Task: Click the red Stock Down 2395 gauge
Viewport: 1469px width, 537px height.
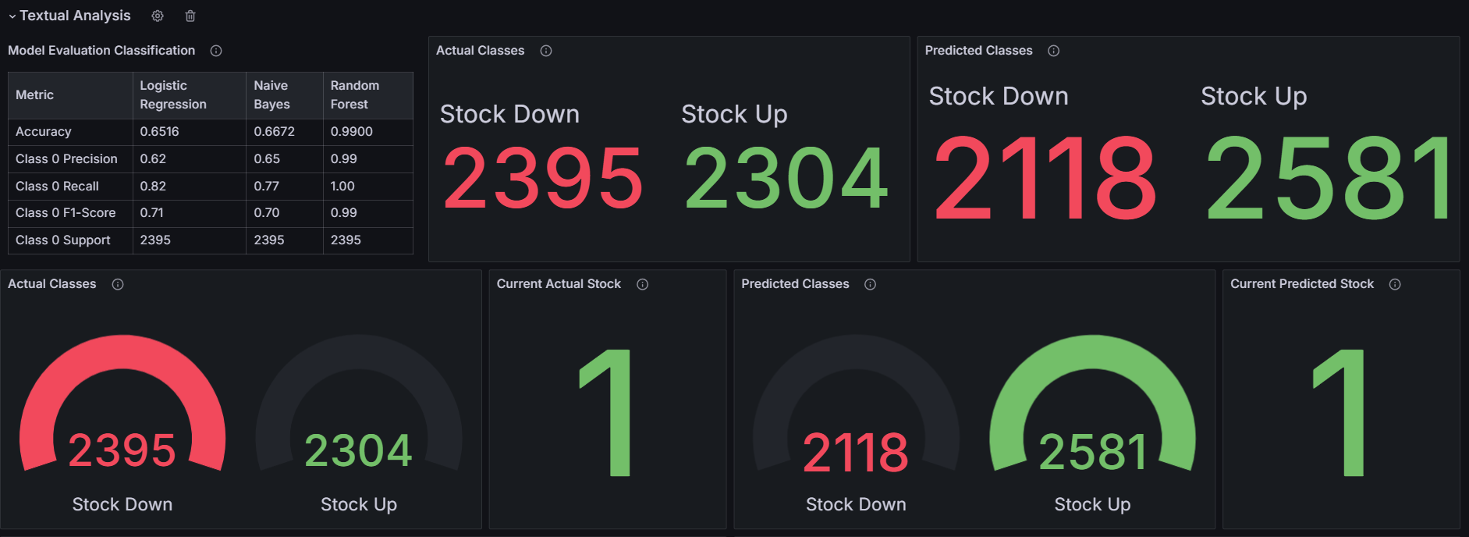Action: tap(122, 406)
